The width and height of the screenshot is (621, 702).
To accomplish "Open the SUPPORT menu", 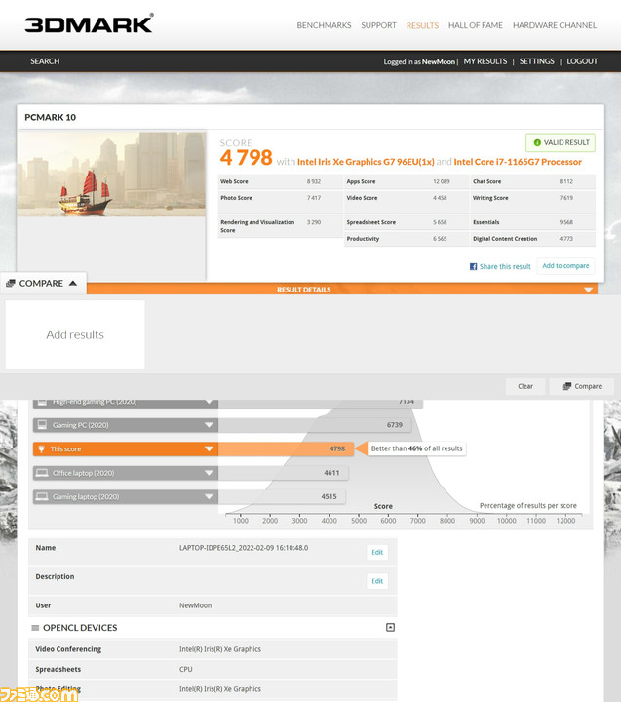I will pyautogui.click(x=378, y=25).
